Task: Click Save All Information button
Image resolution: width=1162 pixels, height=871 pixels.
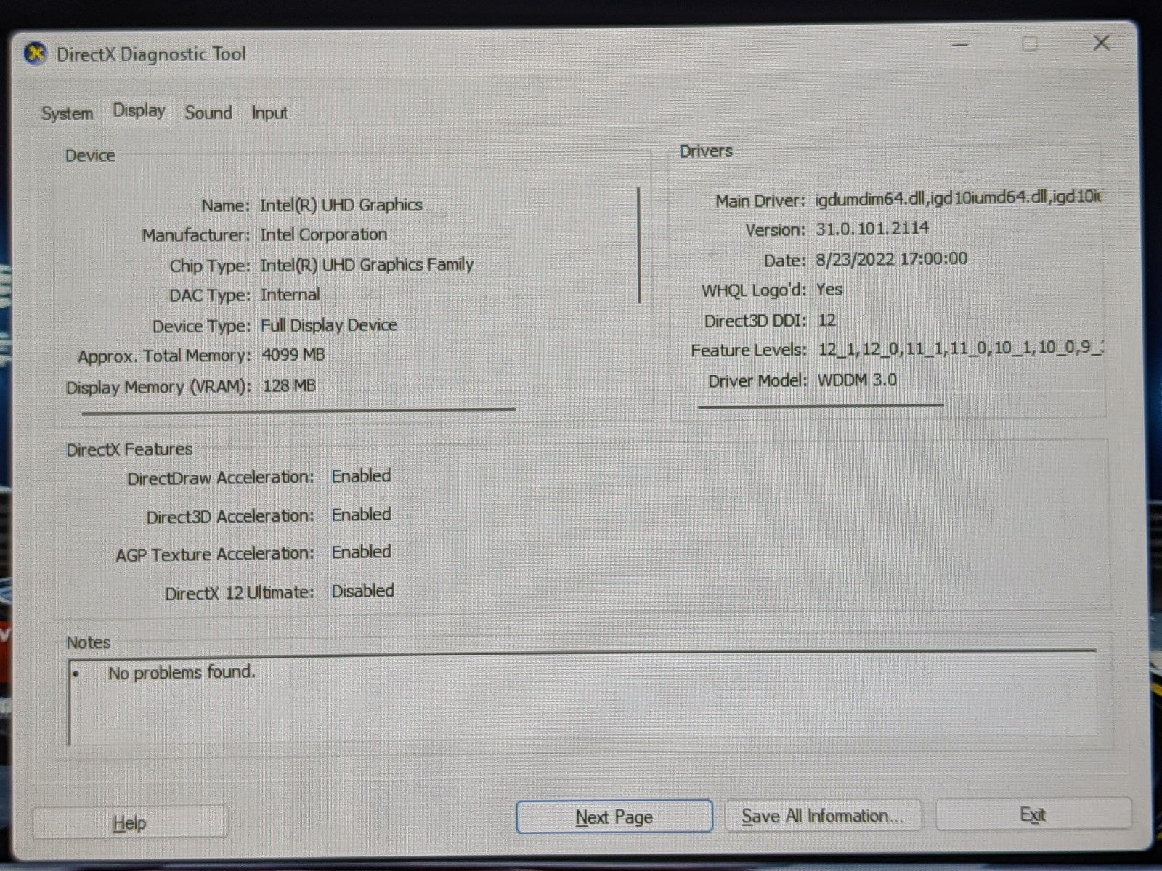Action: 822,816
